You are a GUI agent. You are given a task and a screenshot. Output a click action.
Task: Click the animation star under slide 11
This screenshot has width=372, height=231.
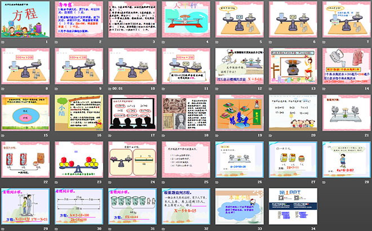point(163,88)
